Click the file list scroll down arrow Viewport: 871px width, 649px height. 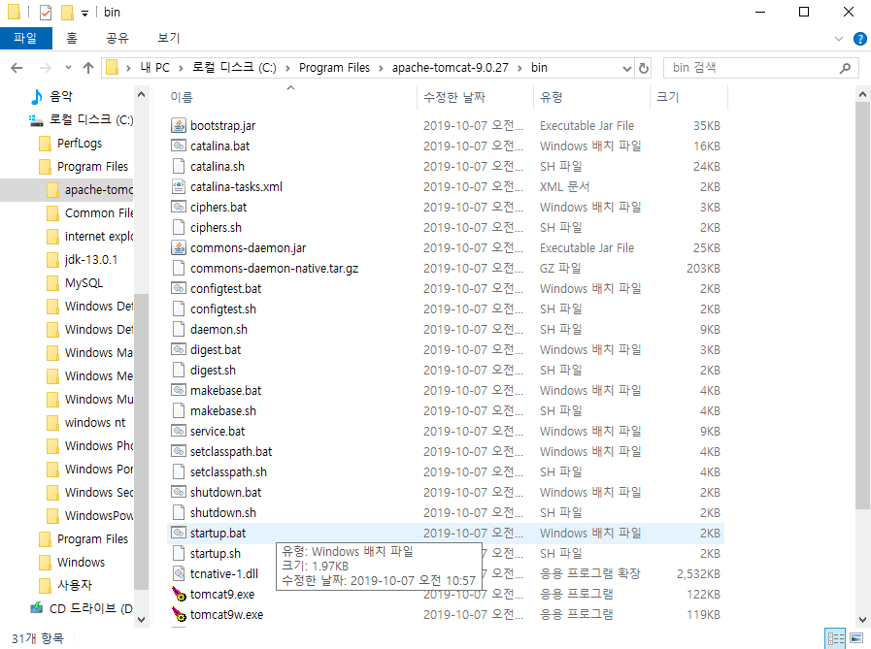(x=862, y=620)
